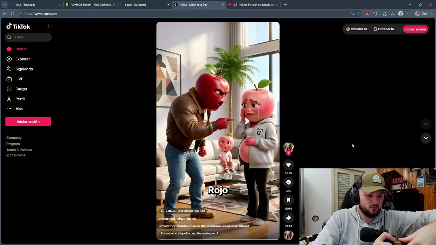Switch to the kick - Búsqueda tab

36,5
